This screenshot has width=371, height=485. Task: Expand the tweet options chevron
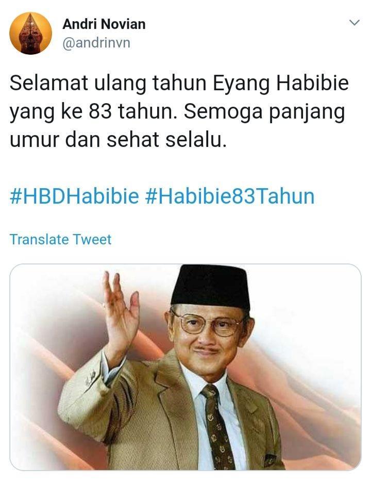click(x=355, y=23)
